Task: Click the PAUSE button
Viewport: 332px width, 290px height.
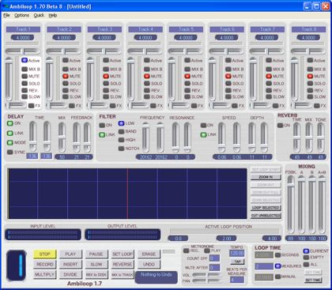Action: [96, 254]
